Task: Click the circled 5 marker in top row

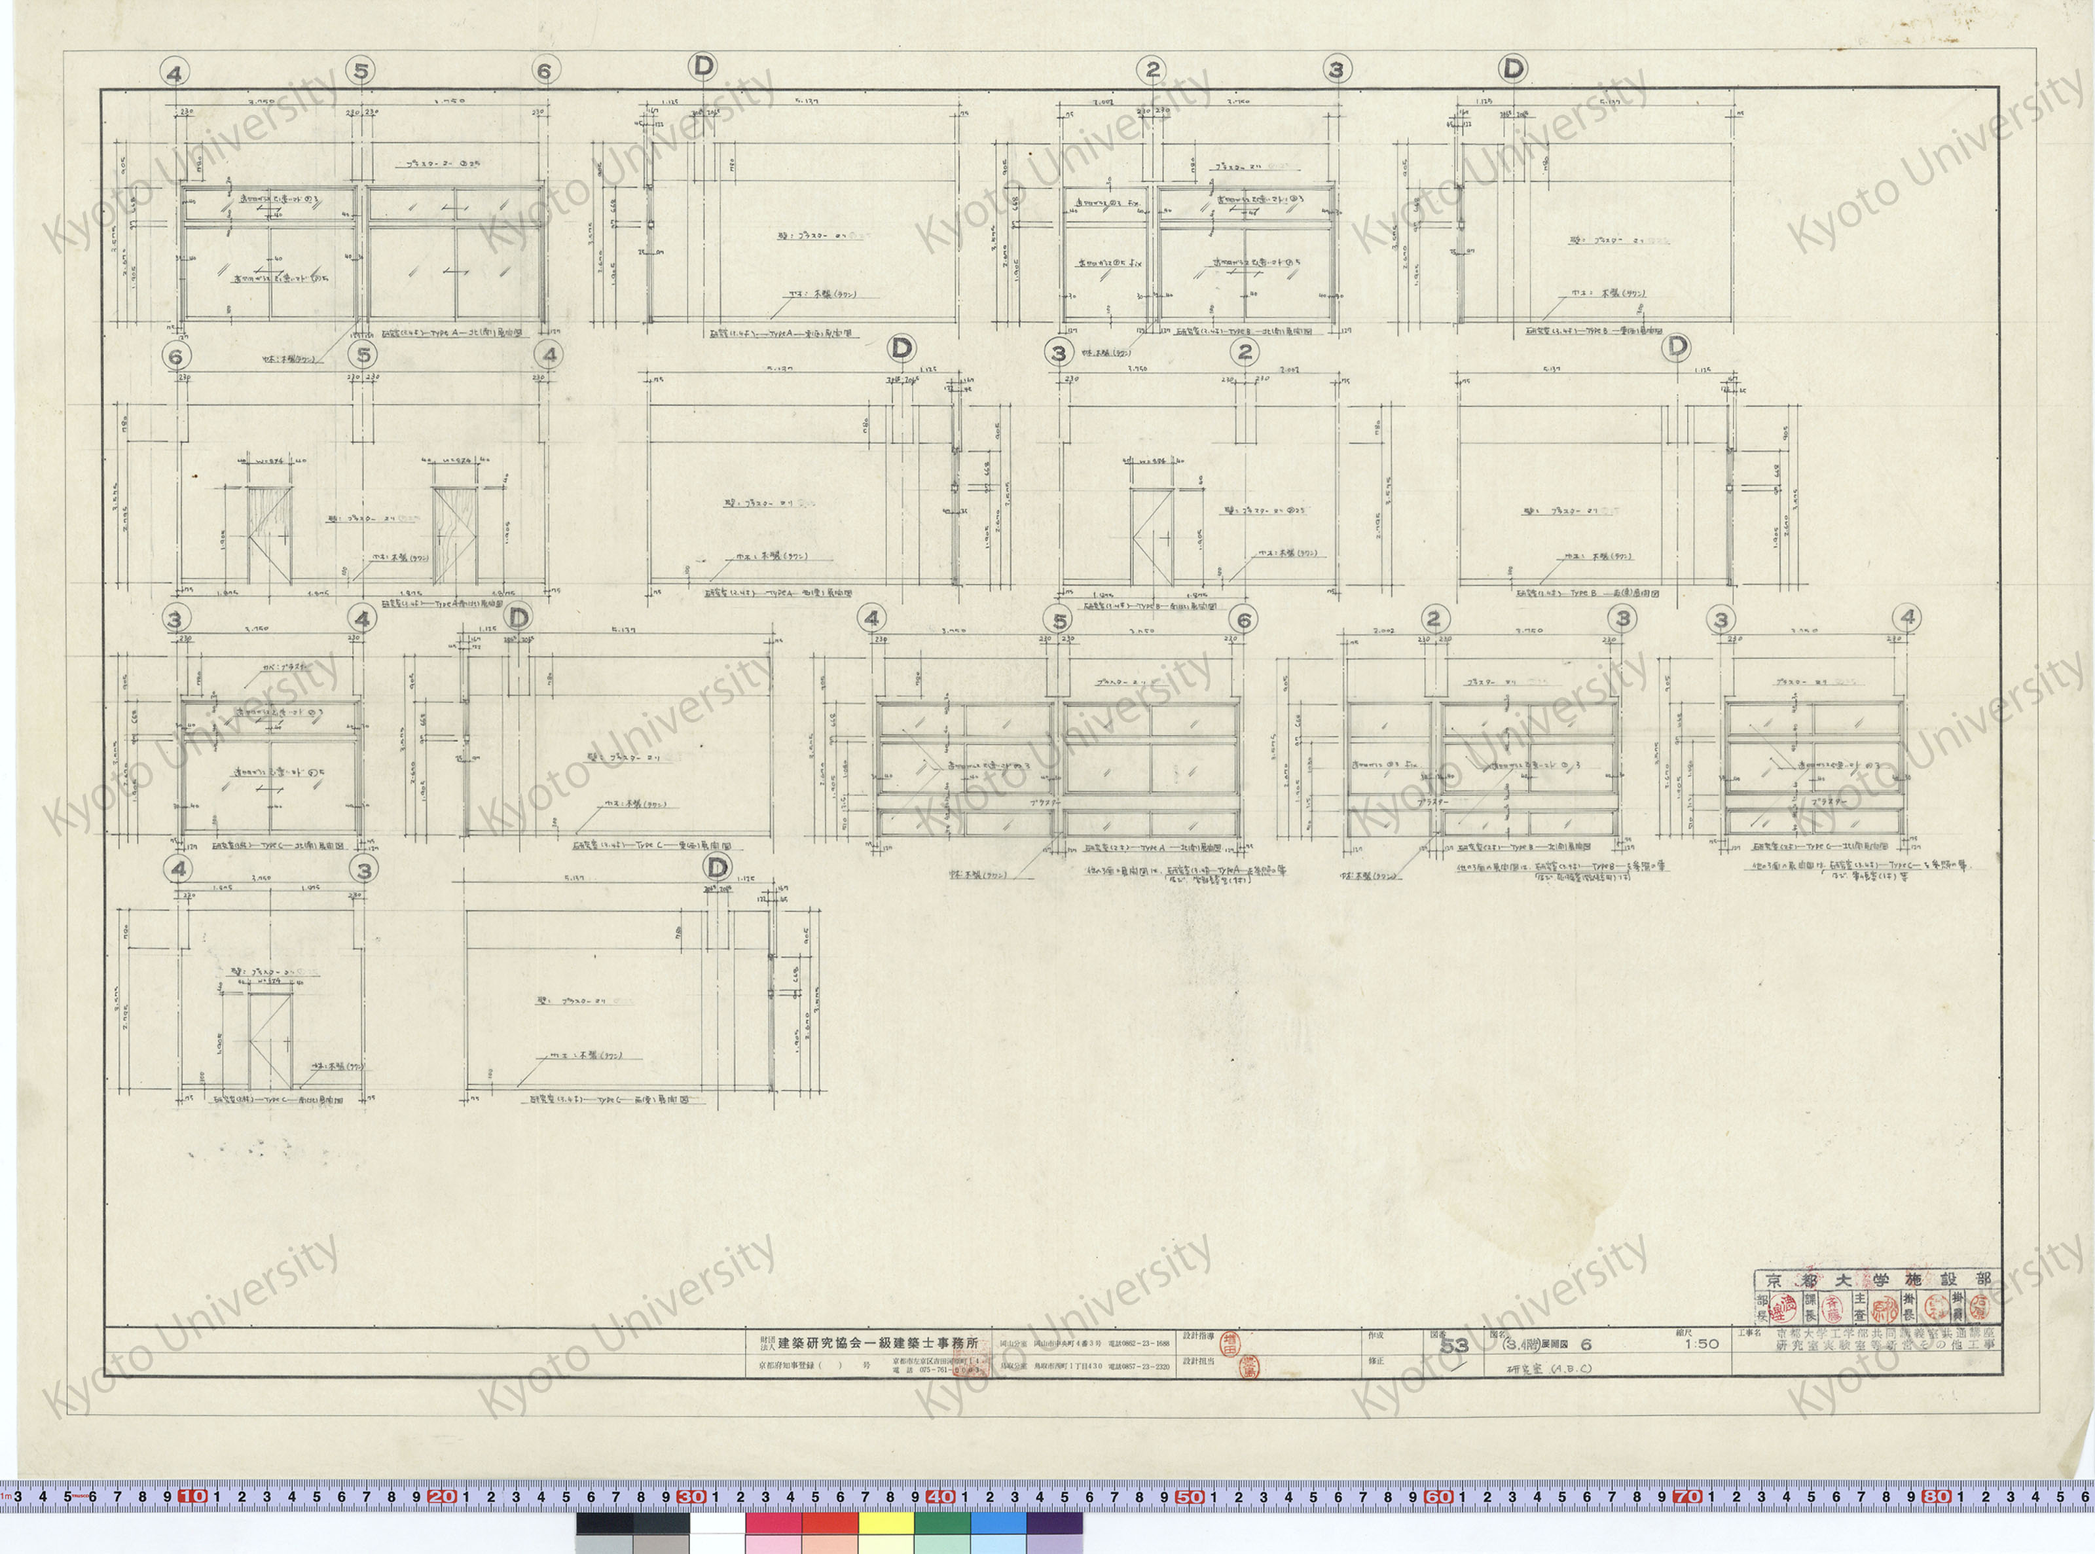Action: pyautogui.click(x=361, y=71)
